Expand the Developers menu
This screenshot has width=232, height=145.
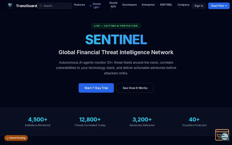(129, 5)
